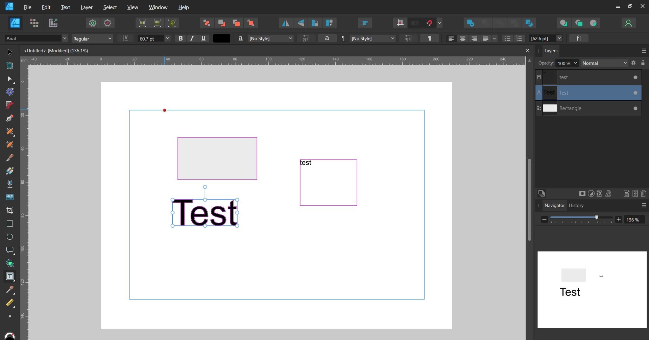Open the File menu
Image resolution: width=649 pixels, height=340 pixels.
pos(27,7)
